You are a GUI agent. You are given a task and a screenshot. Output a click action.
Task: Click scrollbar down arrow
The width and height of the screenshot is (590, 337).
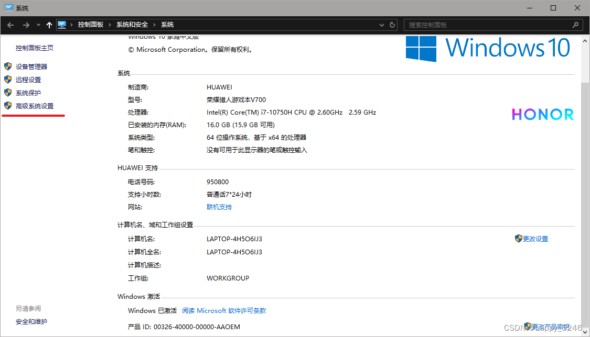pos(585,332)
